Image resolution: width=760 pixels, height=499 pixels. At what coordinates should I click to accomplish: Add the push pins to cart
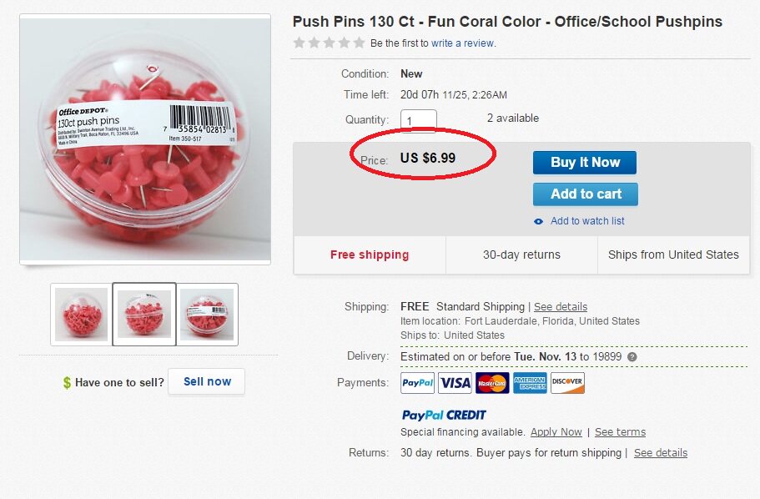pos(585,194)
